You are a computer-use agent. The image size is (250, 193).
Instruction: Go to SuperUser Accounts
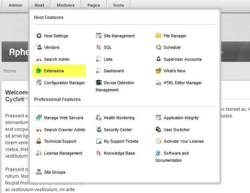point(182,59)
